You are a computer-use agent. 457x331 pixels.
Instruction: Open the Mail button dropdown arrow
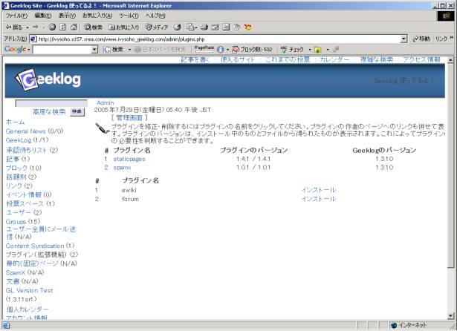(x=196, y=28)
